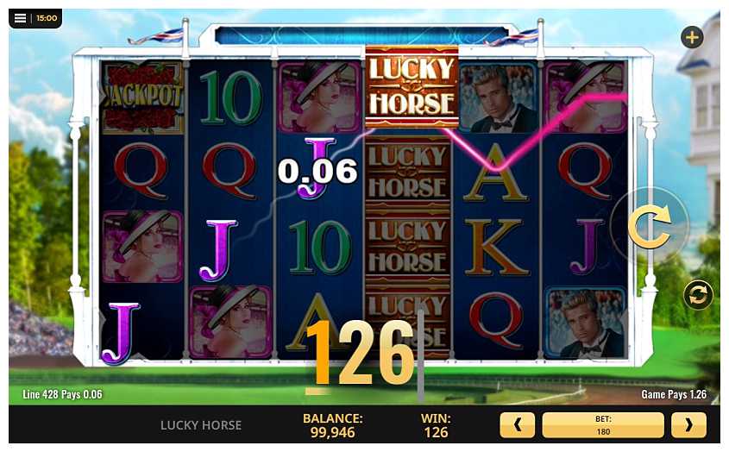Click the JACKPOT symbol on first reel
Screen dimensions: 729x452
click(x=142, y=97)
